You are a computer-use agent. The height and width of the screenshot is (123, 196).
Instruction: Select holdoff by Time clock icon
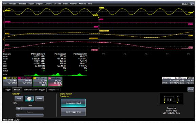coord(29,99)
